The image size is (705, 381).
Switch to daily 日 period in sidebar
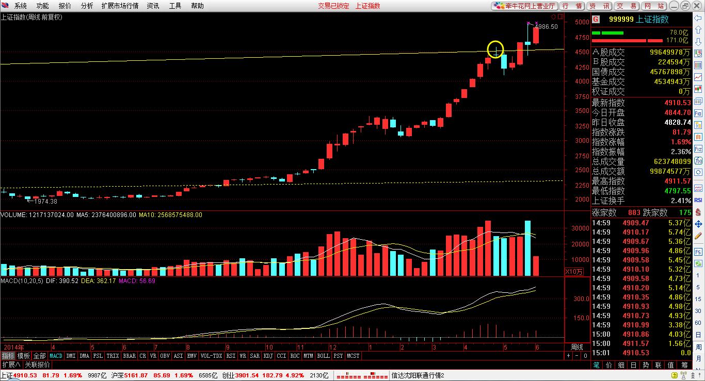point(698,334)
